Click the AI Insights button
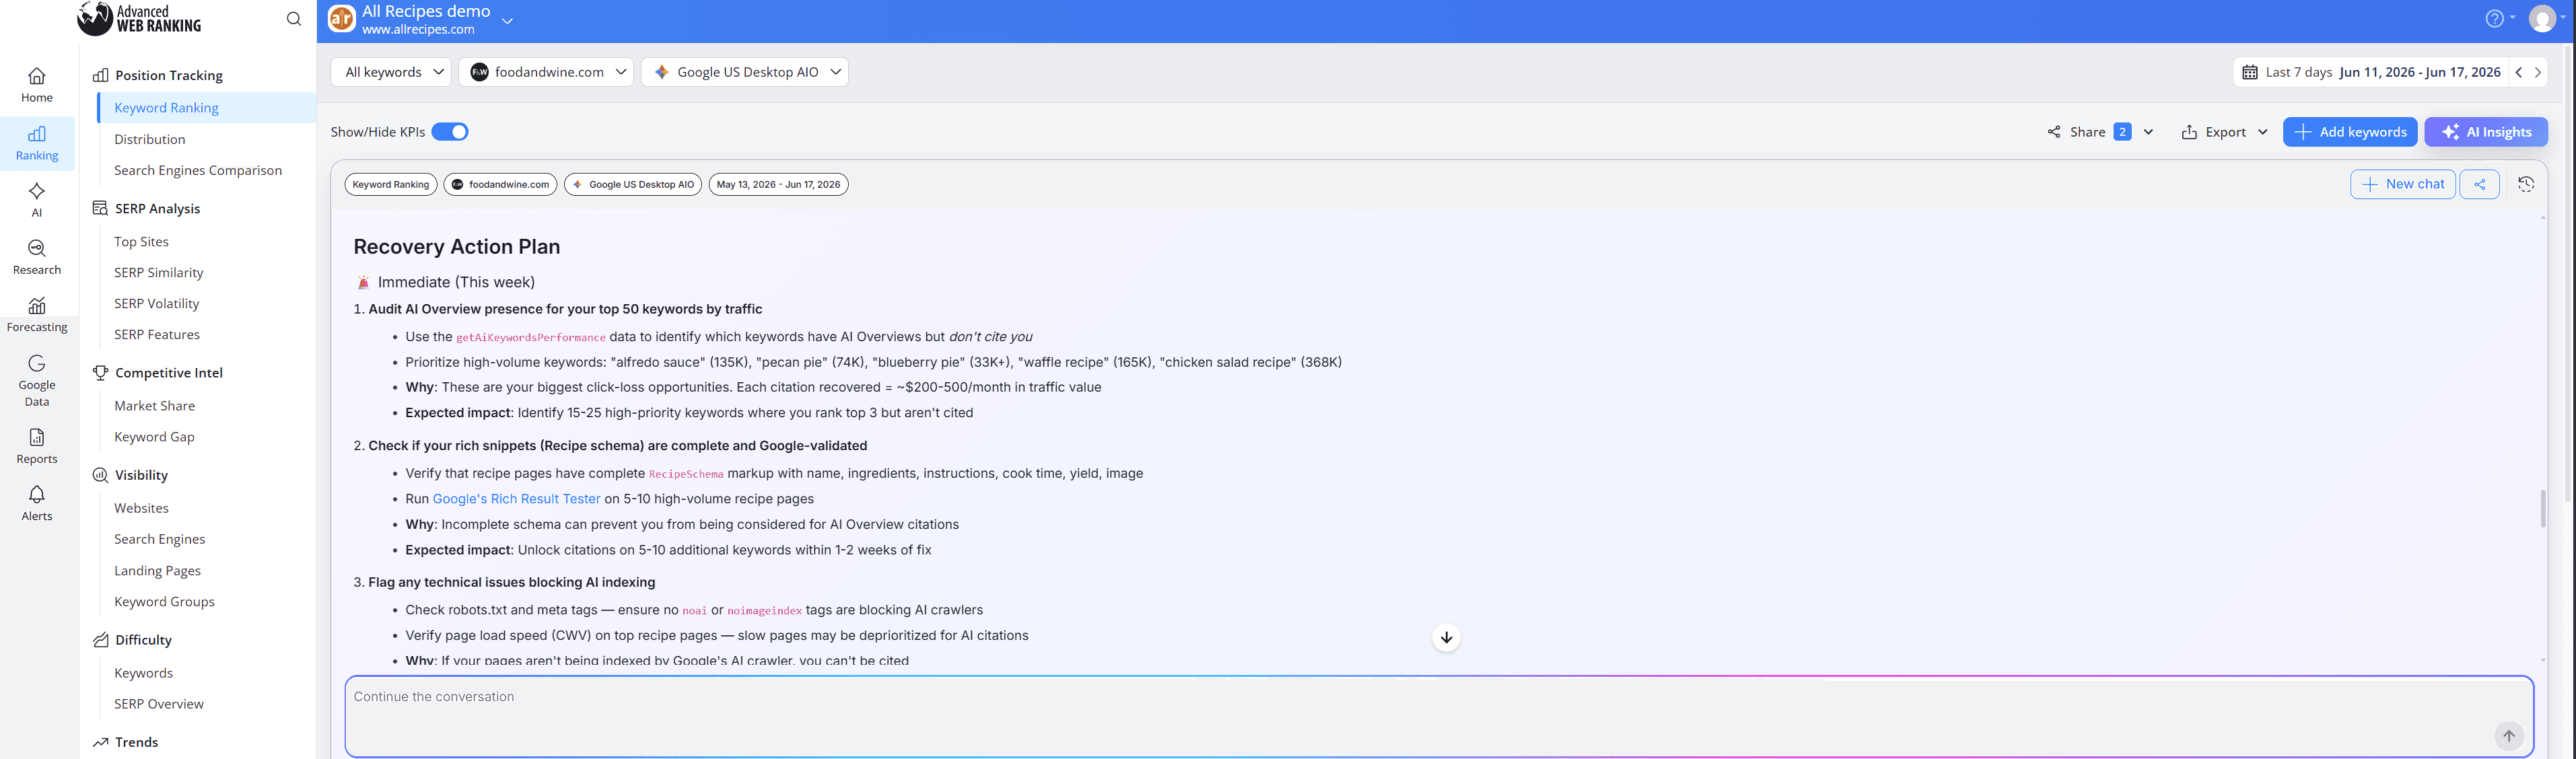Viewport: 2576px width, 759px height. 2485,132
